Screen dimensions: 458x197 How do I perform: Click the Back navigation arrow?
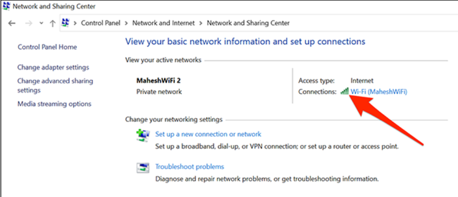(12, 23)
